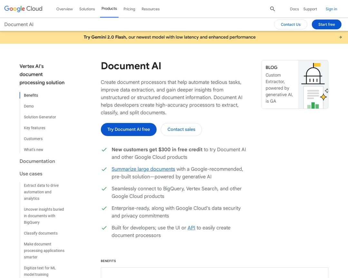Click the Google Cloud logo
348x278 pixels.
pos(23,9)
